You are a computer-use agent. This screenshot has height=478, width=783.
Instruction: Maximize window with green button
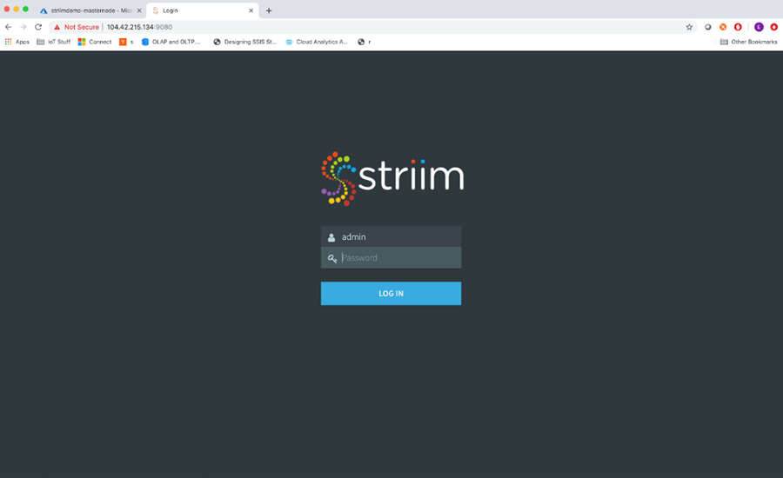coord(25,10)
